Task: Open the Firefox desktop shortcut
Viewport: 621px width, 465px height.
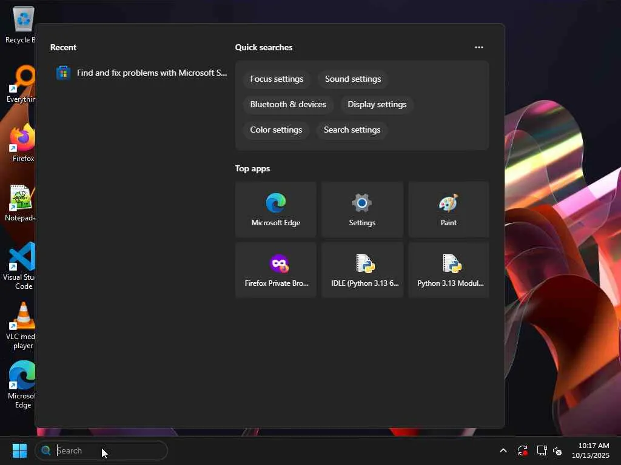Action: (22, 143)
